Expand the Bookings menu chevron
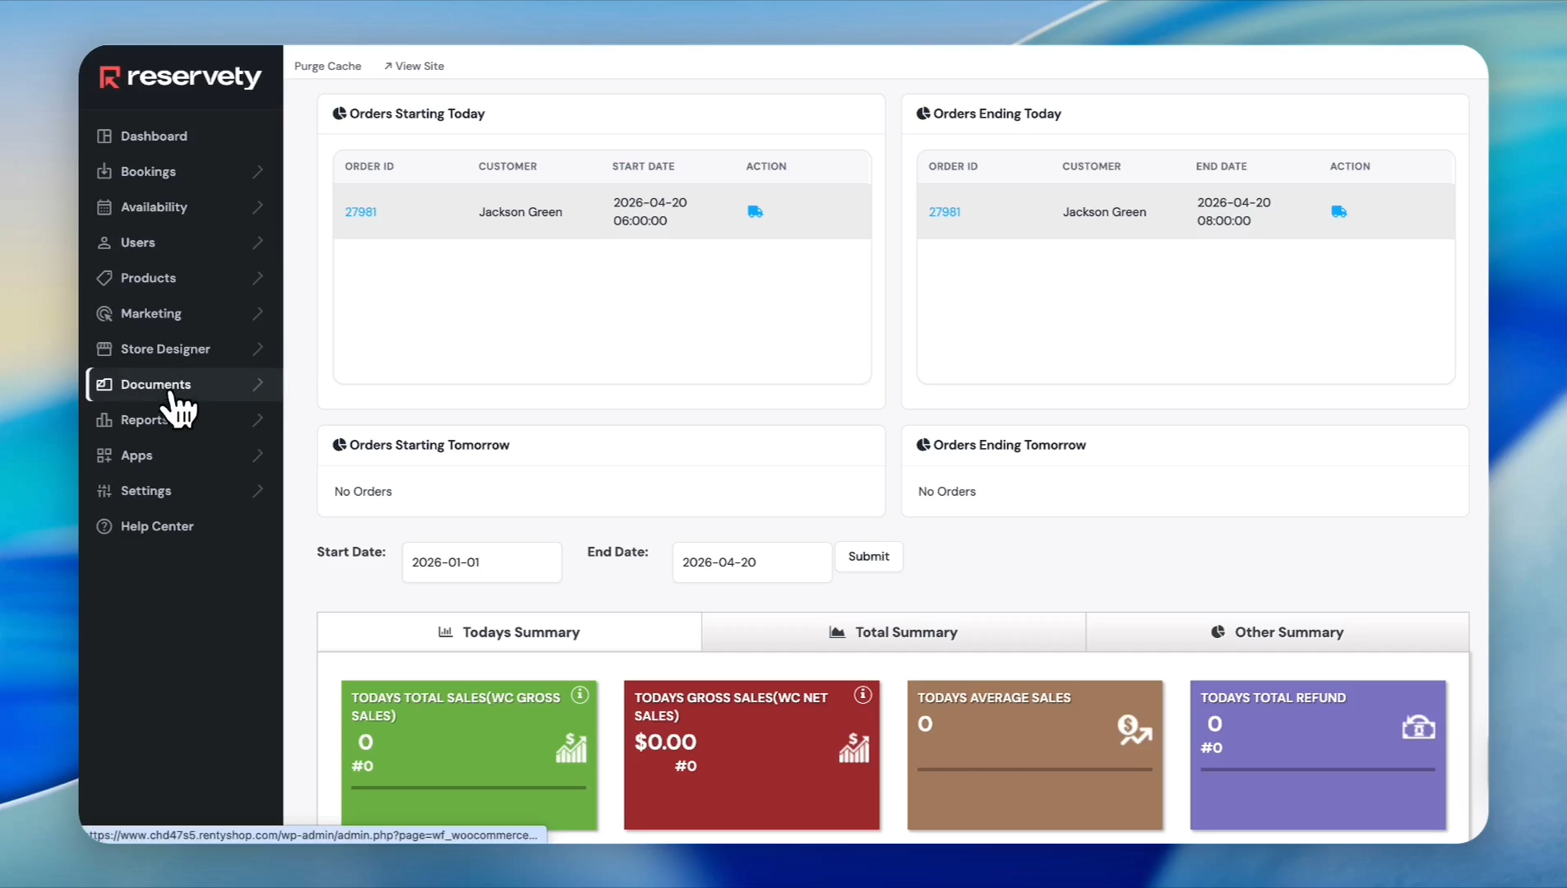The width and height of the screenshot is (1567, 888). click(257, 172)
